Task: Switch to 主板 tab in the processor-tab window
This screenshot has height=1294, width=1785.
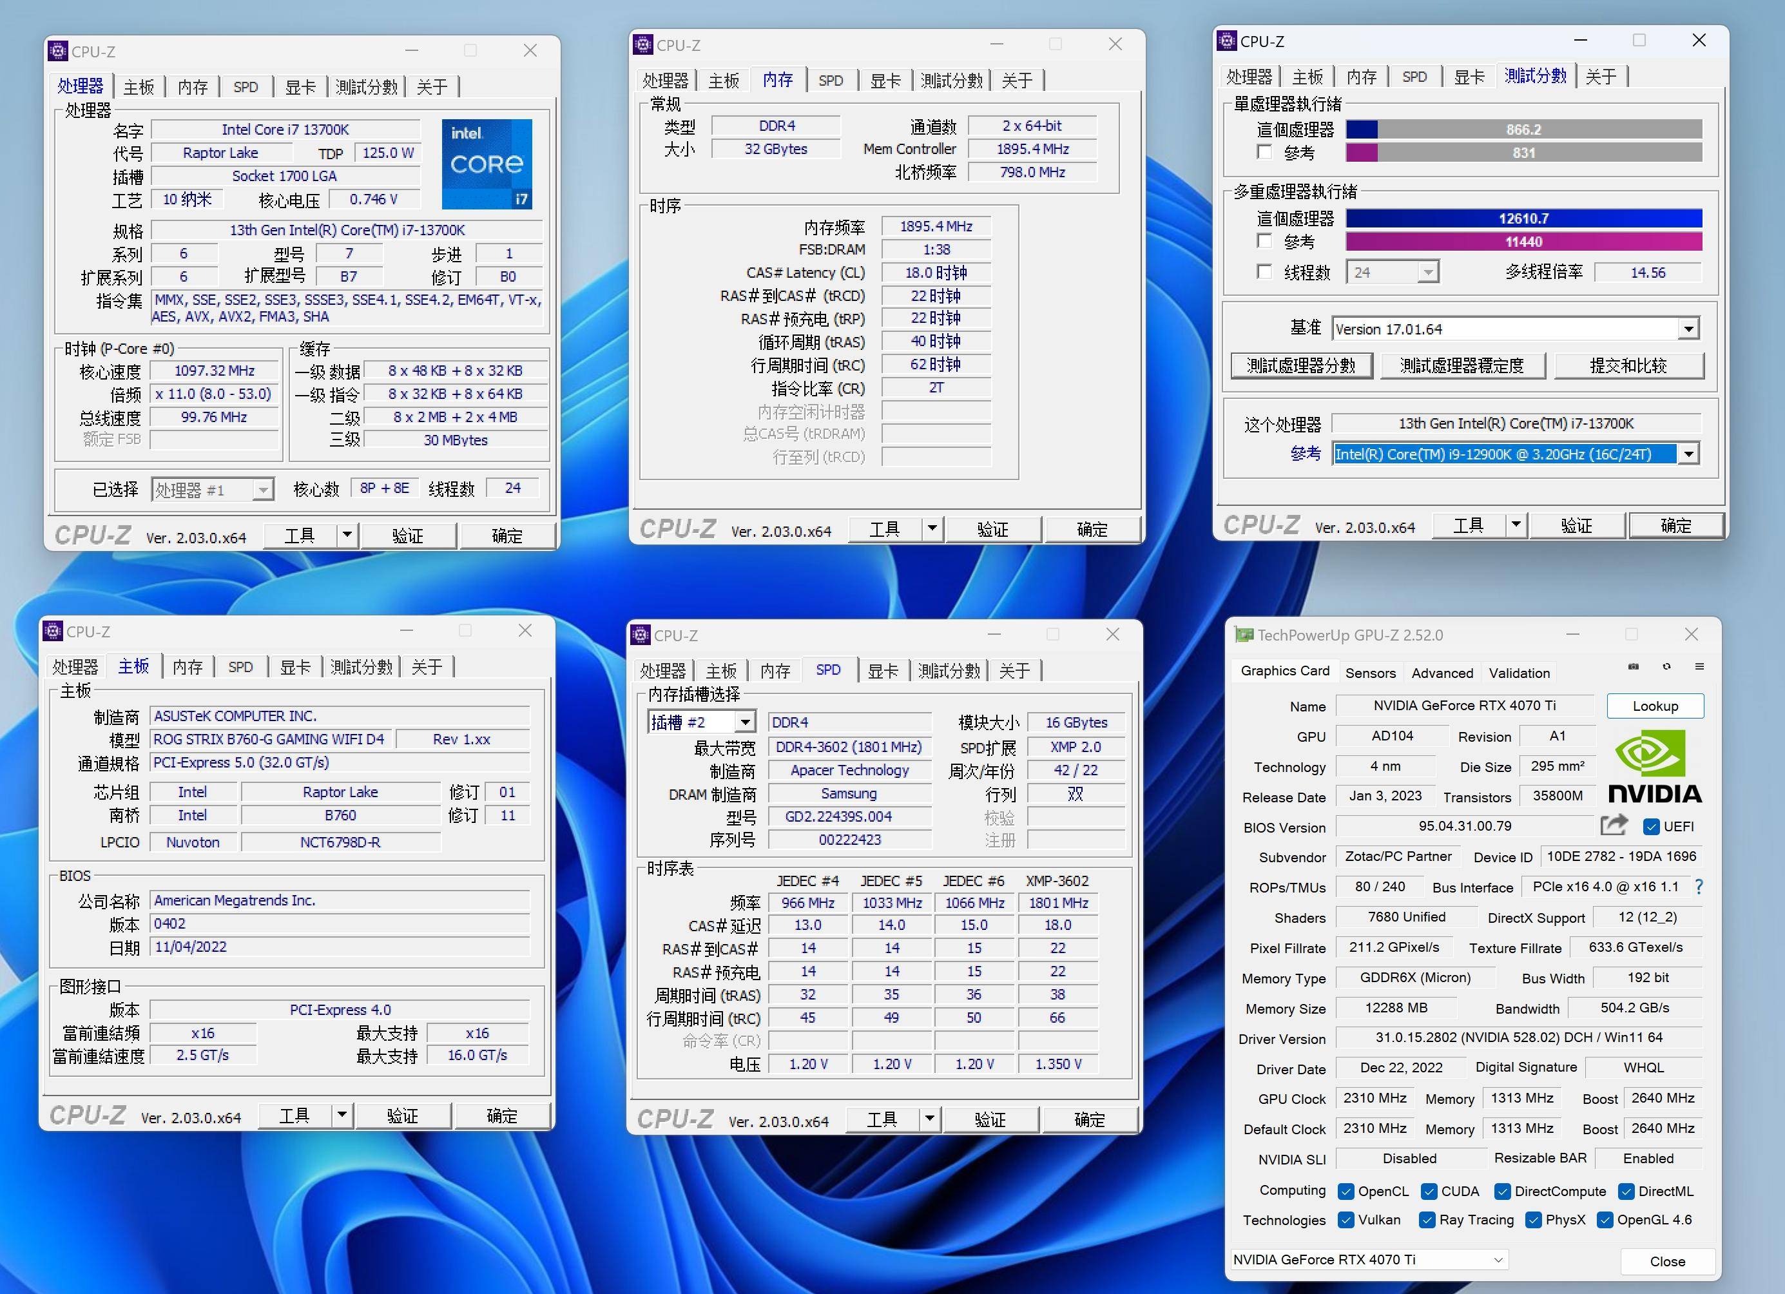Action: [139, 86]
